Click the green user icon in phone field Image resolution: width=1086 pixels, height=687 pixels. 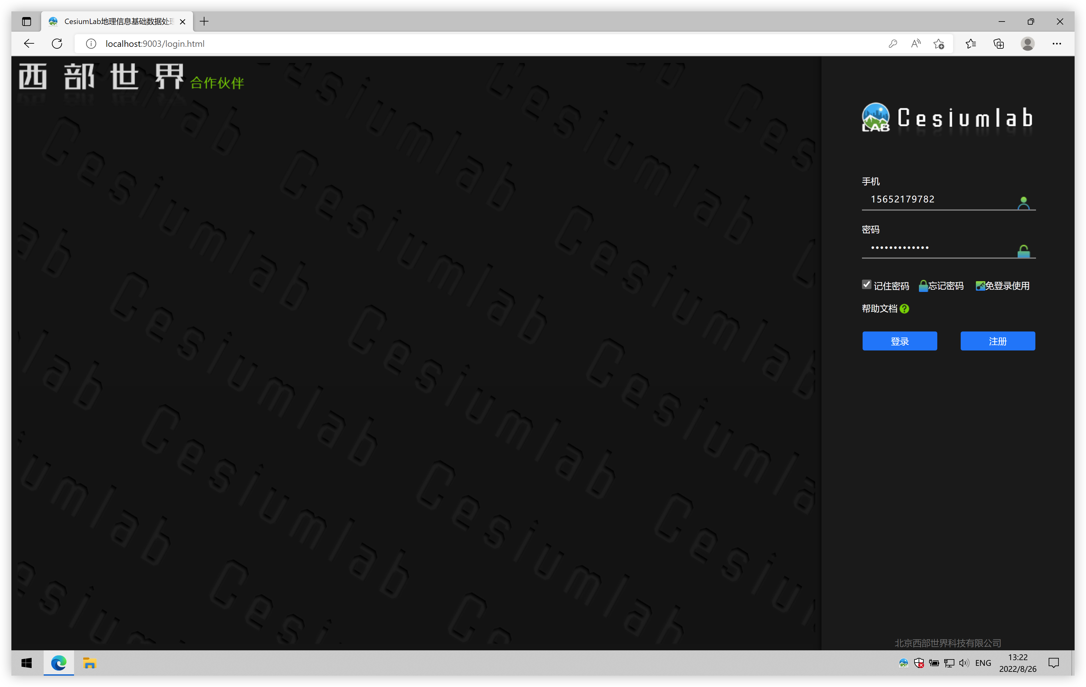pyautogui.click(x=1023, y=203)
